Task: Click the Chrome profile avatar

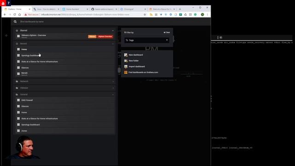Action: pyautogui.click(x=202, y=14)
